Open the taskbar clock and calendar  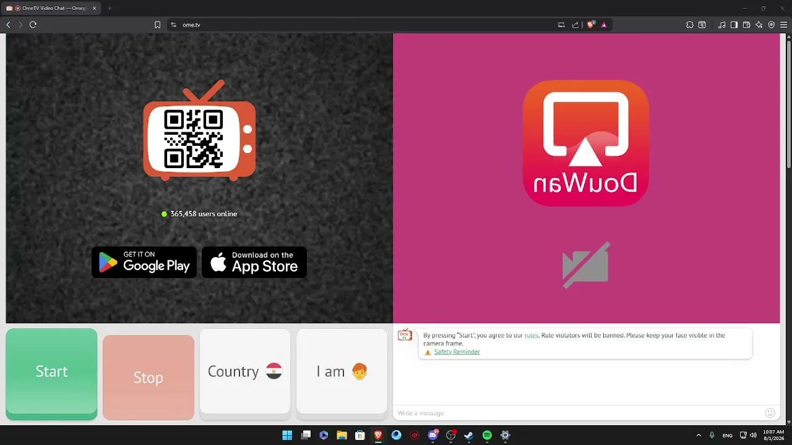772,435
